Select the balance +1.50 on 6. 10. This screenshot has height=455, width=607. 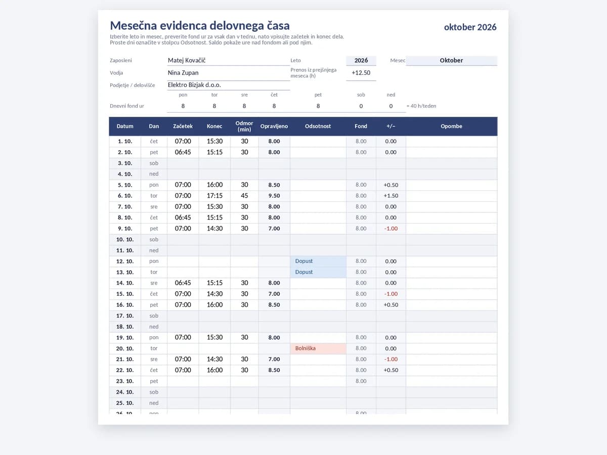pos(391,196)
